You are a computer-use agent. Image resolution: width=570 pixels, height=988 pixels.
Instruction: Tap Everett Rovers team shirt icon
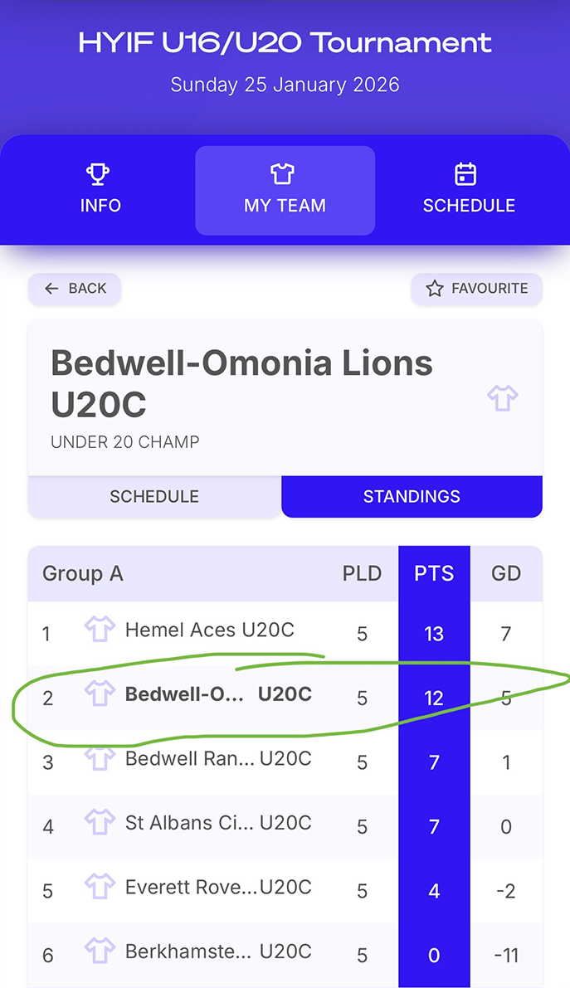click(100, 888)
